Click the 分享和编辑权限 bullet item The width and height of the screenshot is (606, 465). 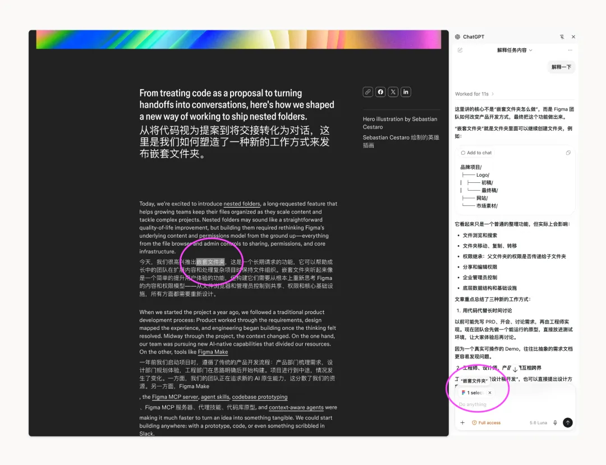(x=480, y=267)
